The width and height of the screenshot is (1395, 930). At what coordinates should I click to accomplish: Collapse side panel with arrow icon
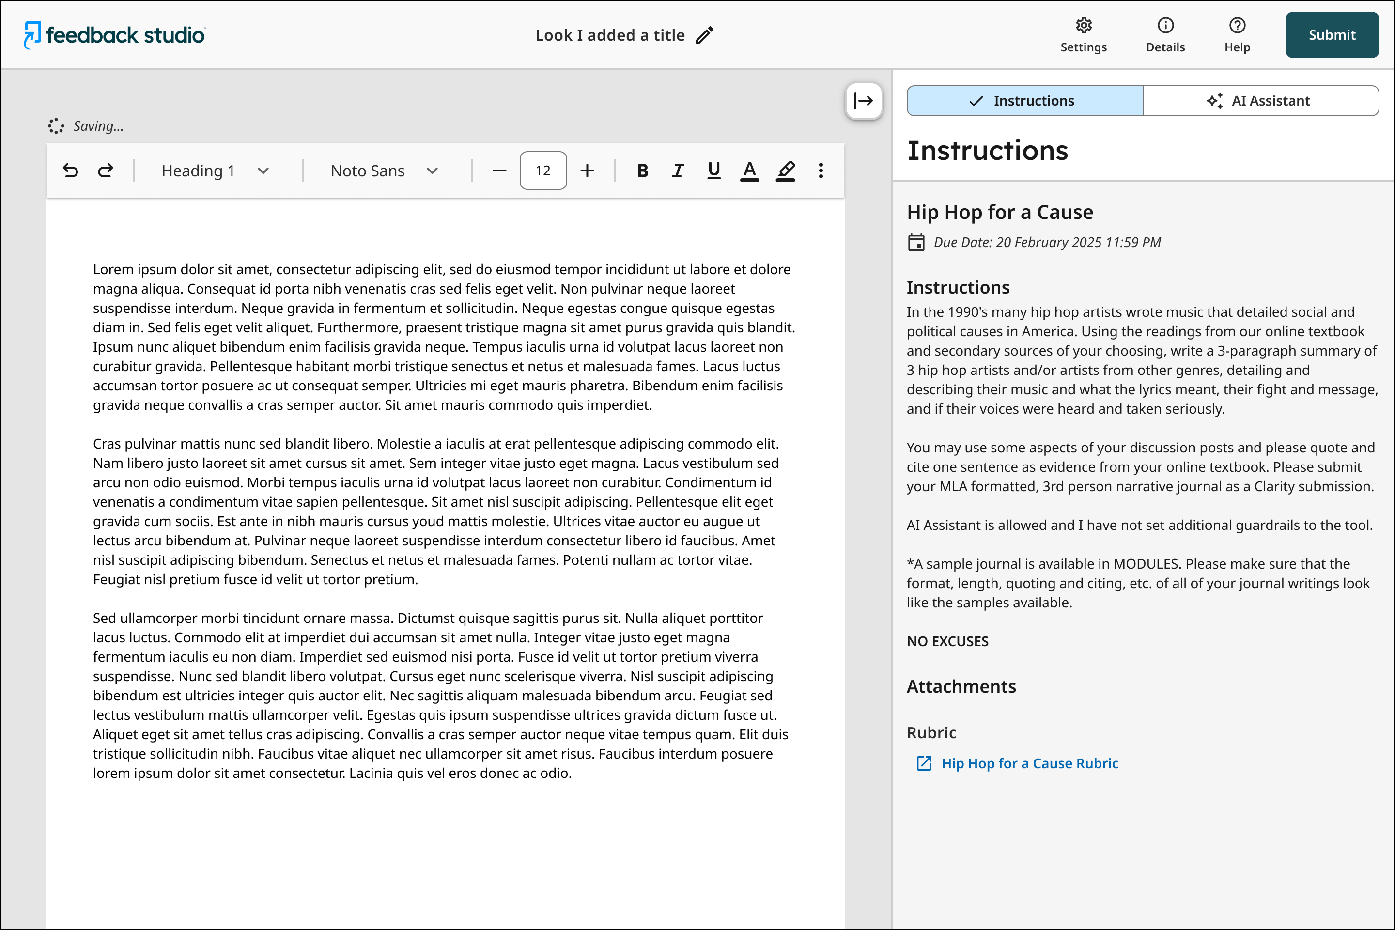coord(864,101)
